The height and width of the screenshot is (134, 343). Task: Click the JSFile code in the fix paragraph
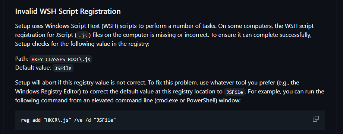click(235, 92)
